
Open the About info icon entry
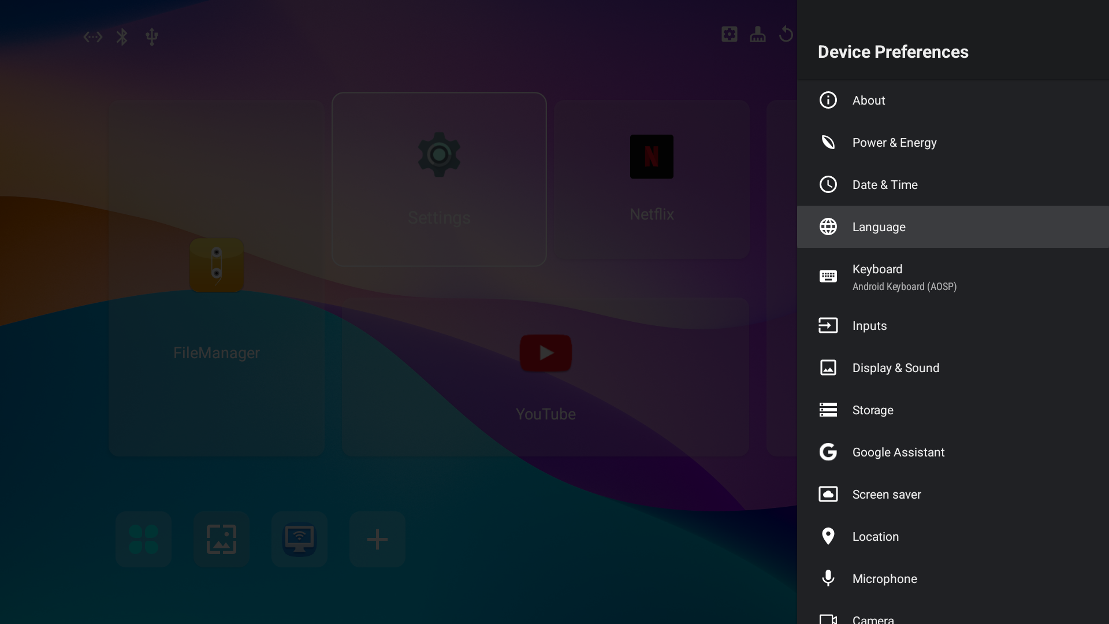click(828, 100)
